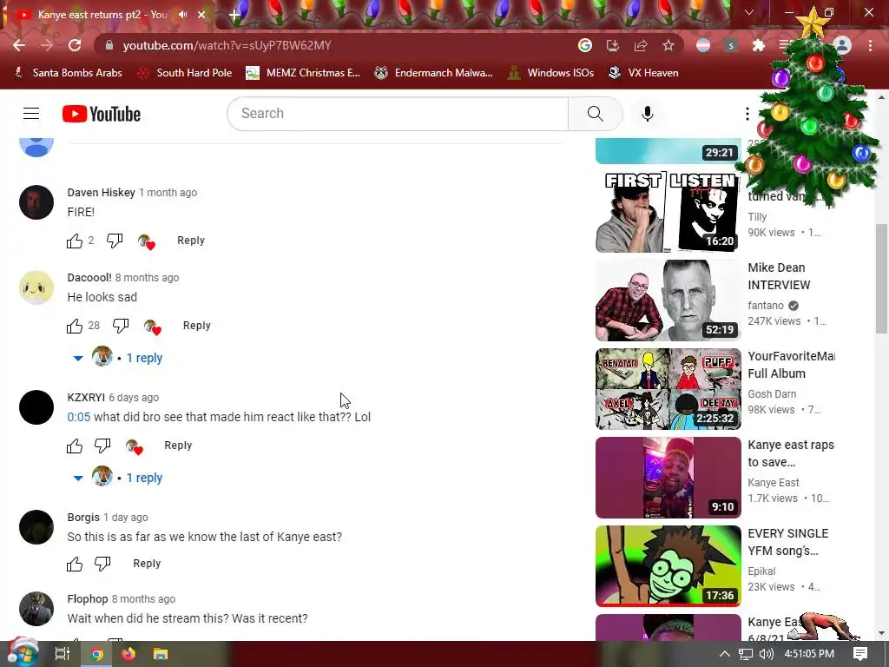Click the address bar URL

227,45
